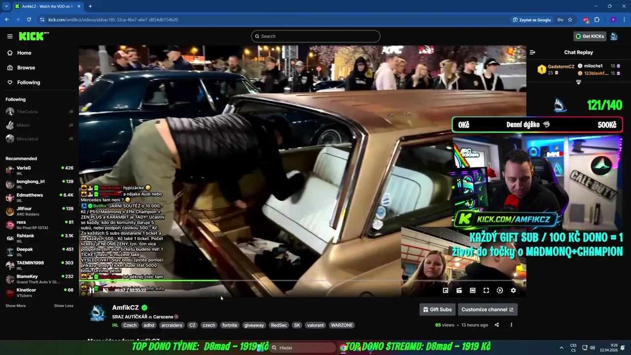Select the adhd tag
The height and width of the screenshot is (355, 631).
click(149, 325)
